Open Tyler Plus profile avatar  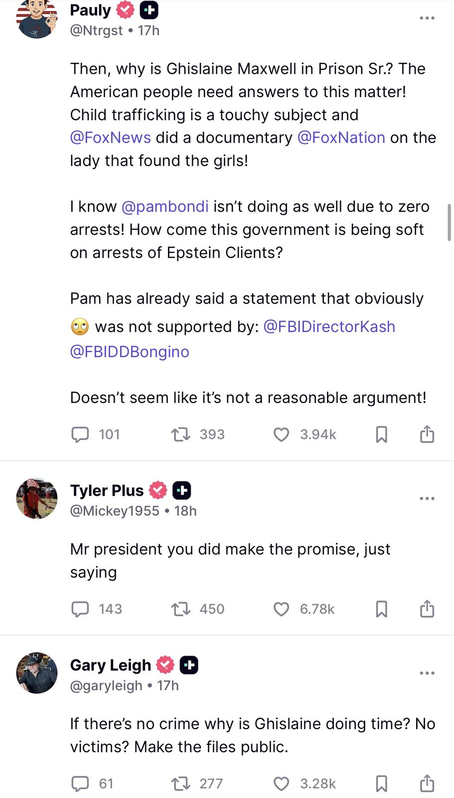[x=37, y=498]
